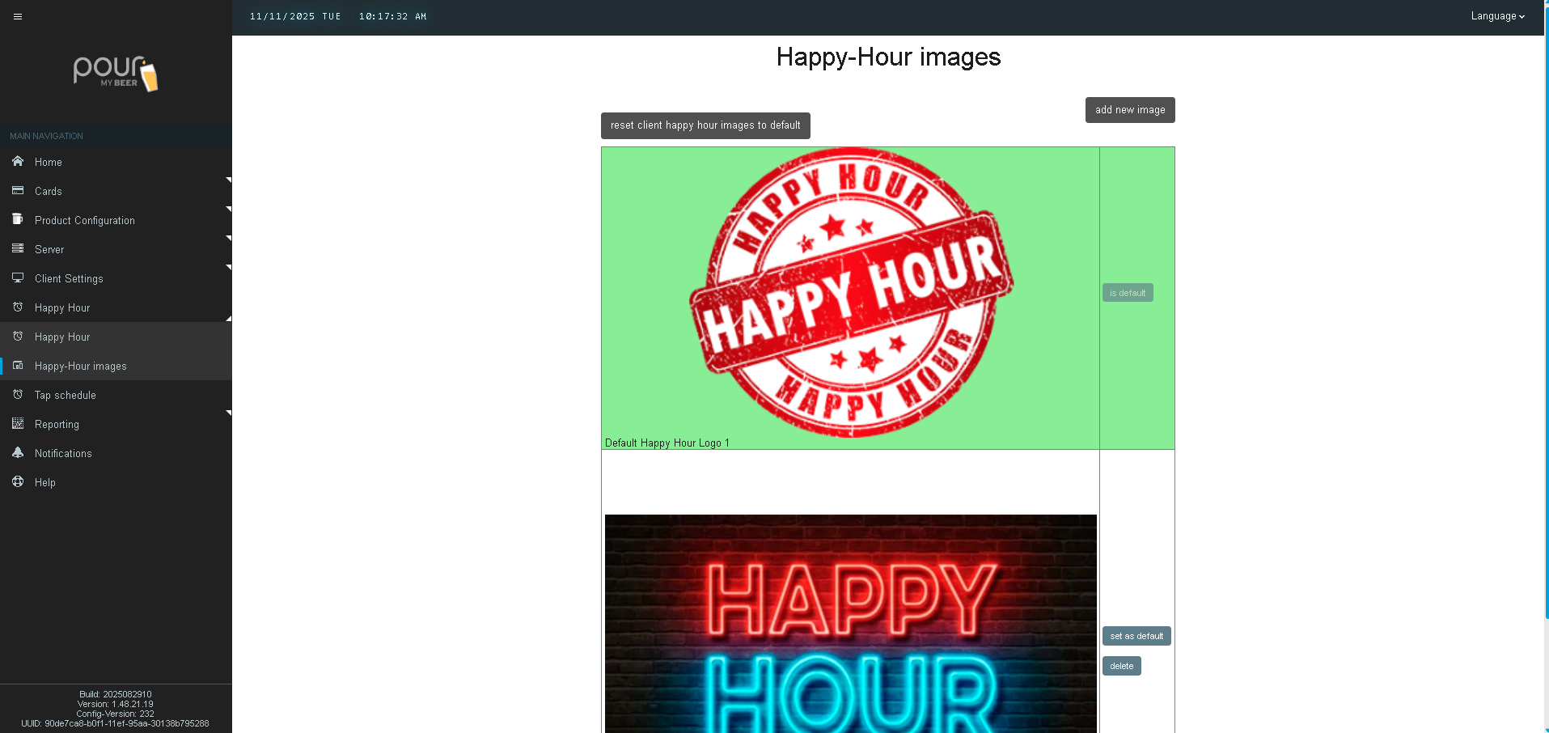Click the Default Happy Hour Logo thumbnail
The image size is (1549, 733).
(x=849, y=293)
